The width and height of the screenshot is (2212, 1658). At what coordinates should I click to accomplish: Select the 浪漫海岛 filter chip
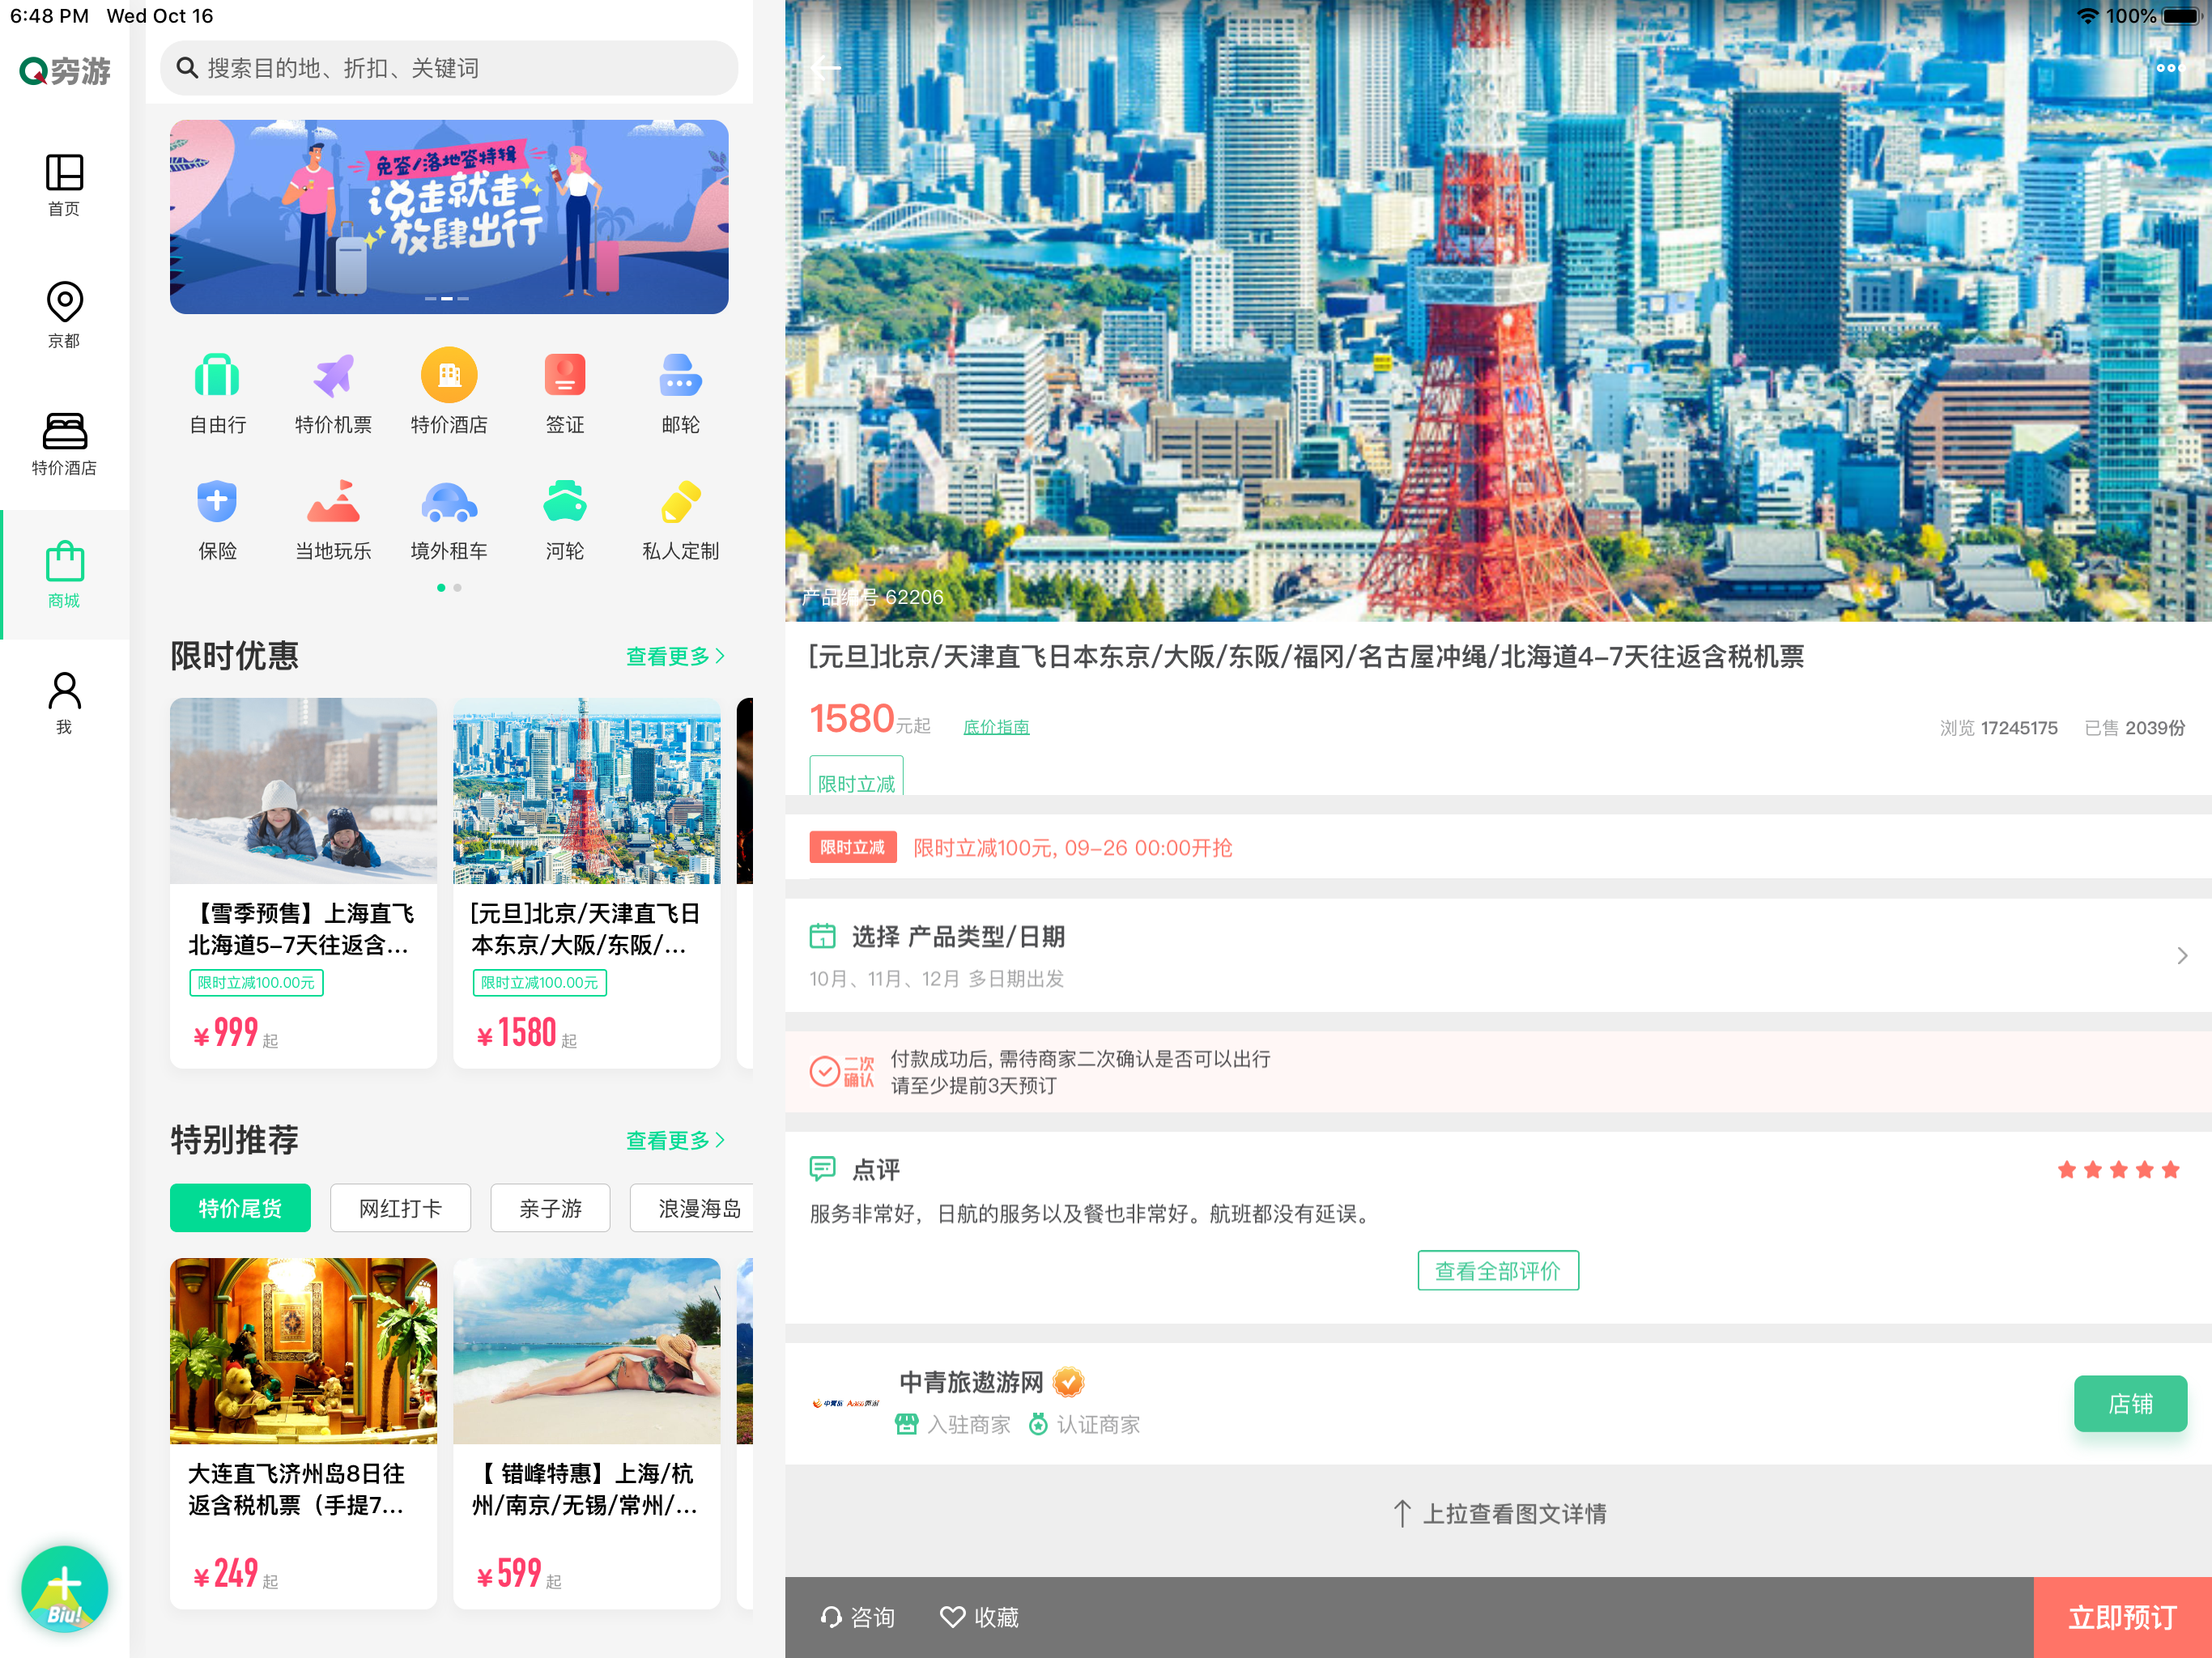click(692, 1208)
